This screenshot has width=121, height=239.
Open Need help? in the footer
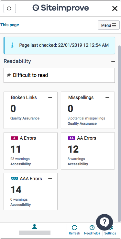[x=92, y=230]
